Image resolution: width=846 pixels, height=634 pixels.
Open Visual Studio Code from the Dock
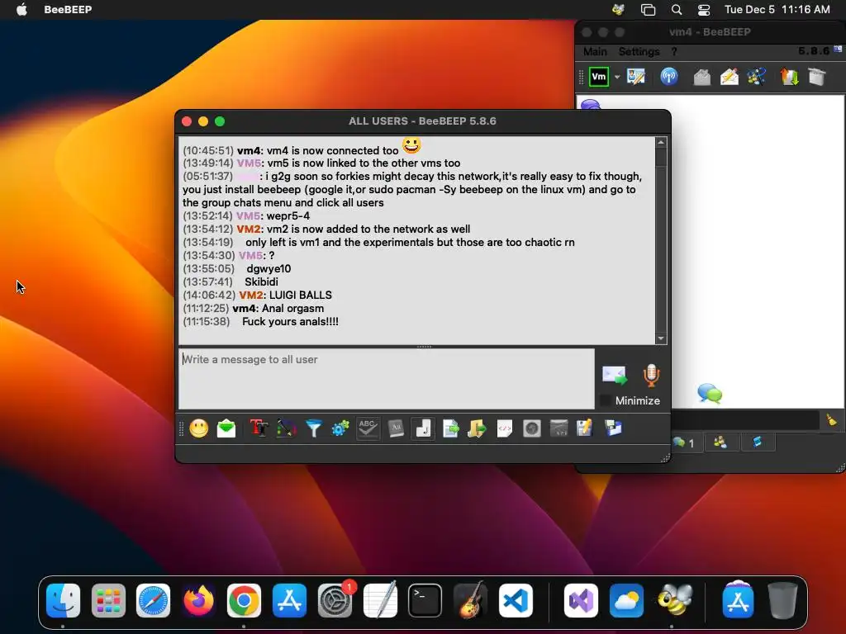[516, 600]
